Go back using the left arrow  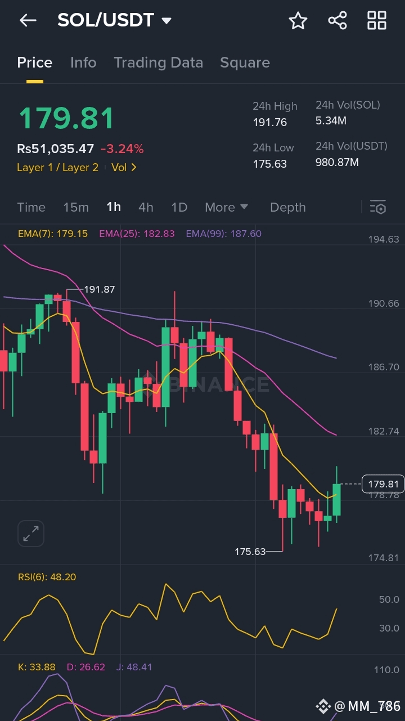point(28,21)
